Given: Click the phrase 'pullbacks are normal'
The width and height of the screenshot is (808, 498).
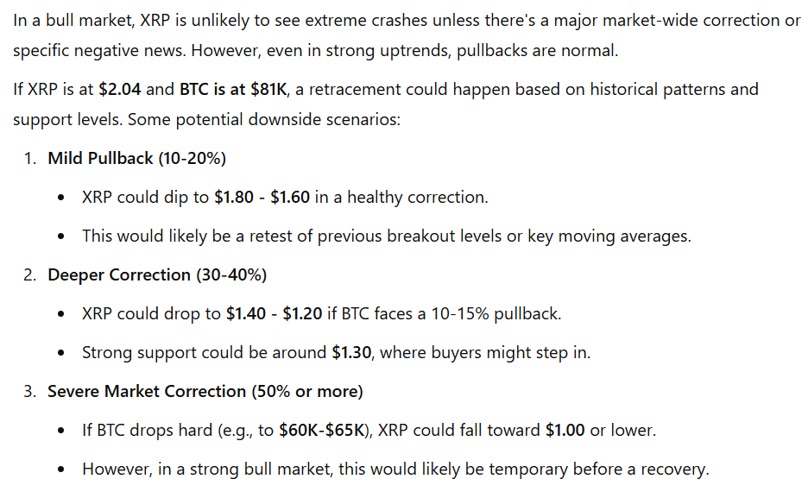Looking at the screenshot, I should [x=537, y=50].
